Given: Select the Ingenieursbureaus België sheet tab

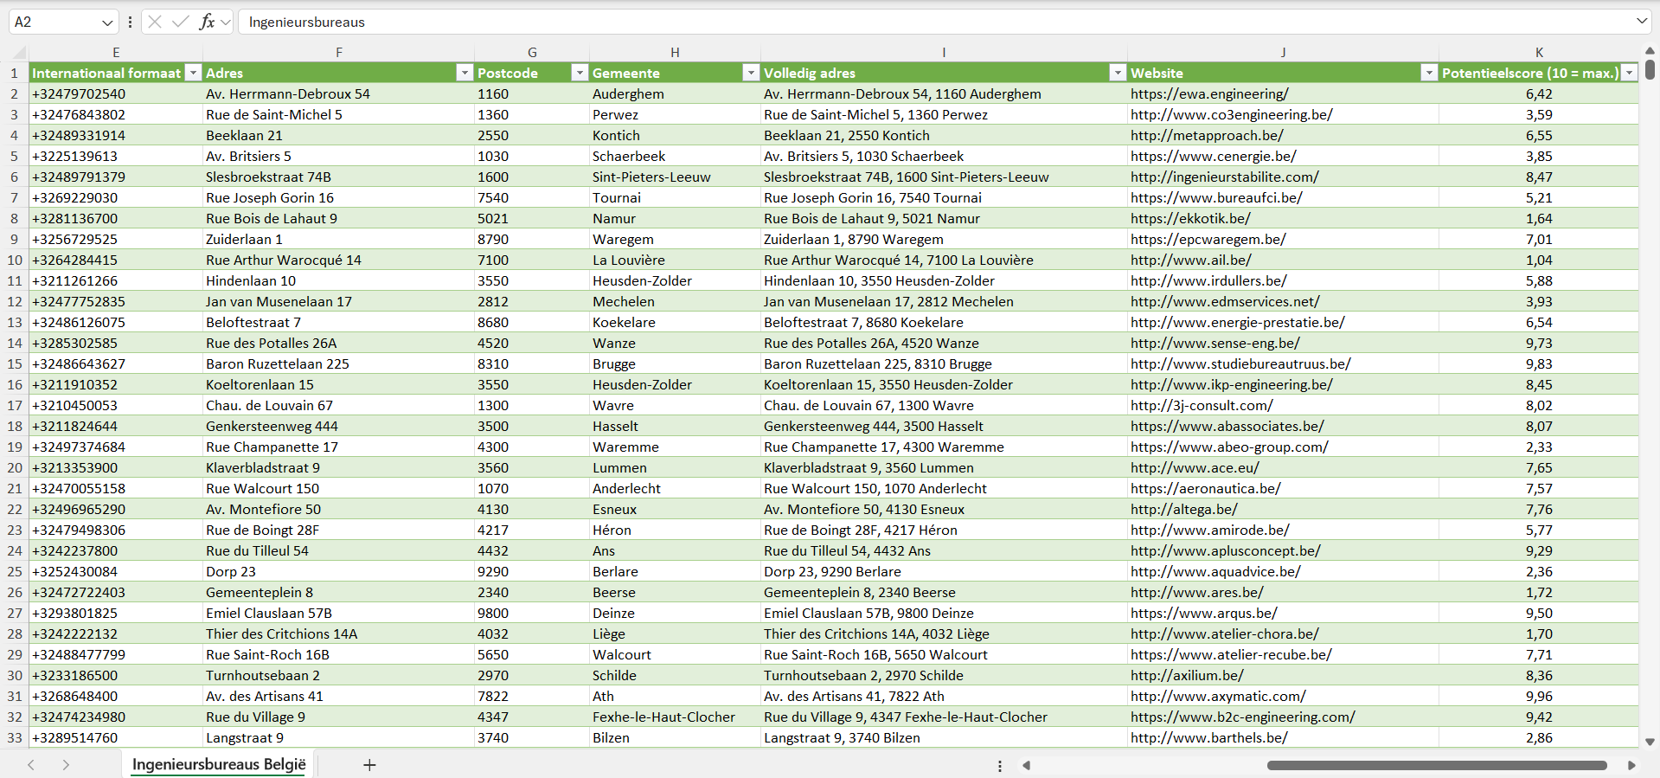Looking at the screenshot, I should tap(219, 765).
